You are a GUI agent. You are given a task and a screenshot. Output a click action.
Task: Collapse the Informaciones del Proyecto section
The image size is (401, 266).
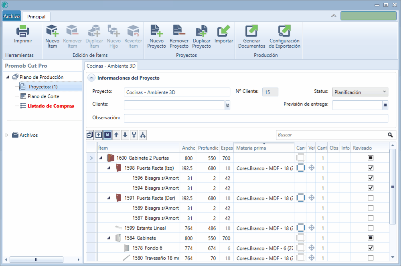[91, 78]
